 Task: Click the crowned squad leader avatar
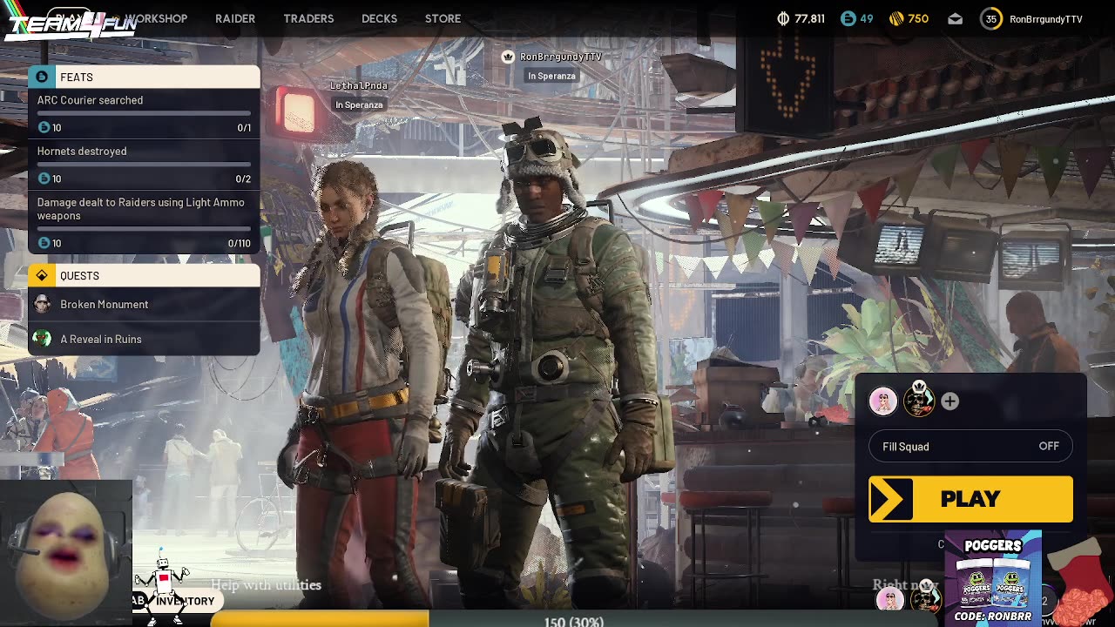coord(919,400)
